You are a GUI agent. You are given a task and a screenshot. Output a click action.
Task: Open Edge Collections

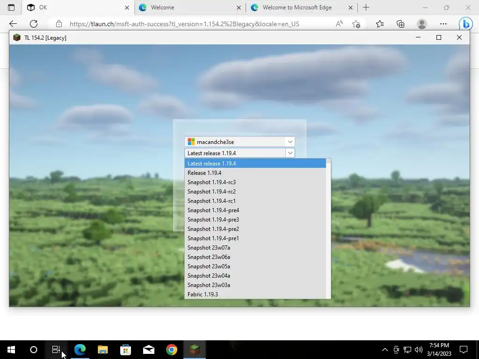400,24
